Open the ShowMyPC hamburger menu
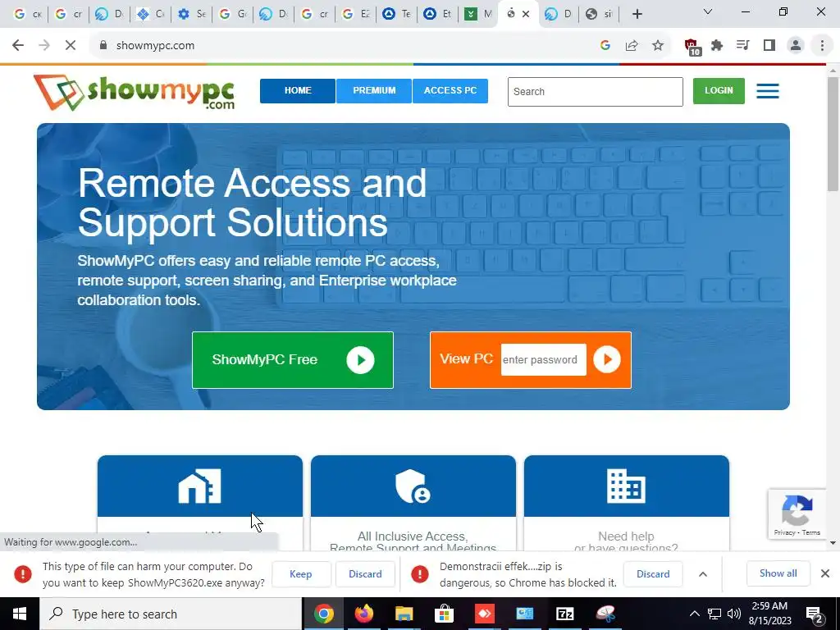Screen dimensions: 840x630 coord(768,90)
